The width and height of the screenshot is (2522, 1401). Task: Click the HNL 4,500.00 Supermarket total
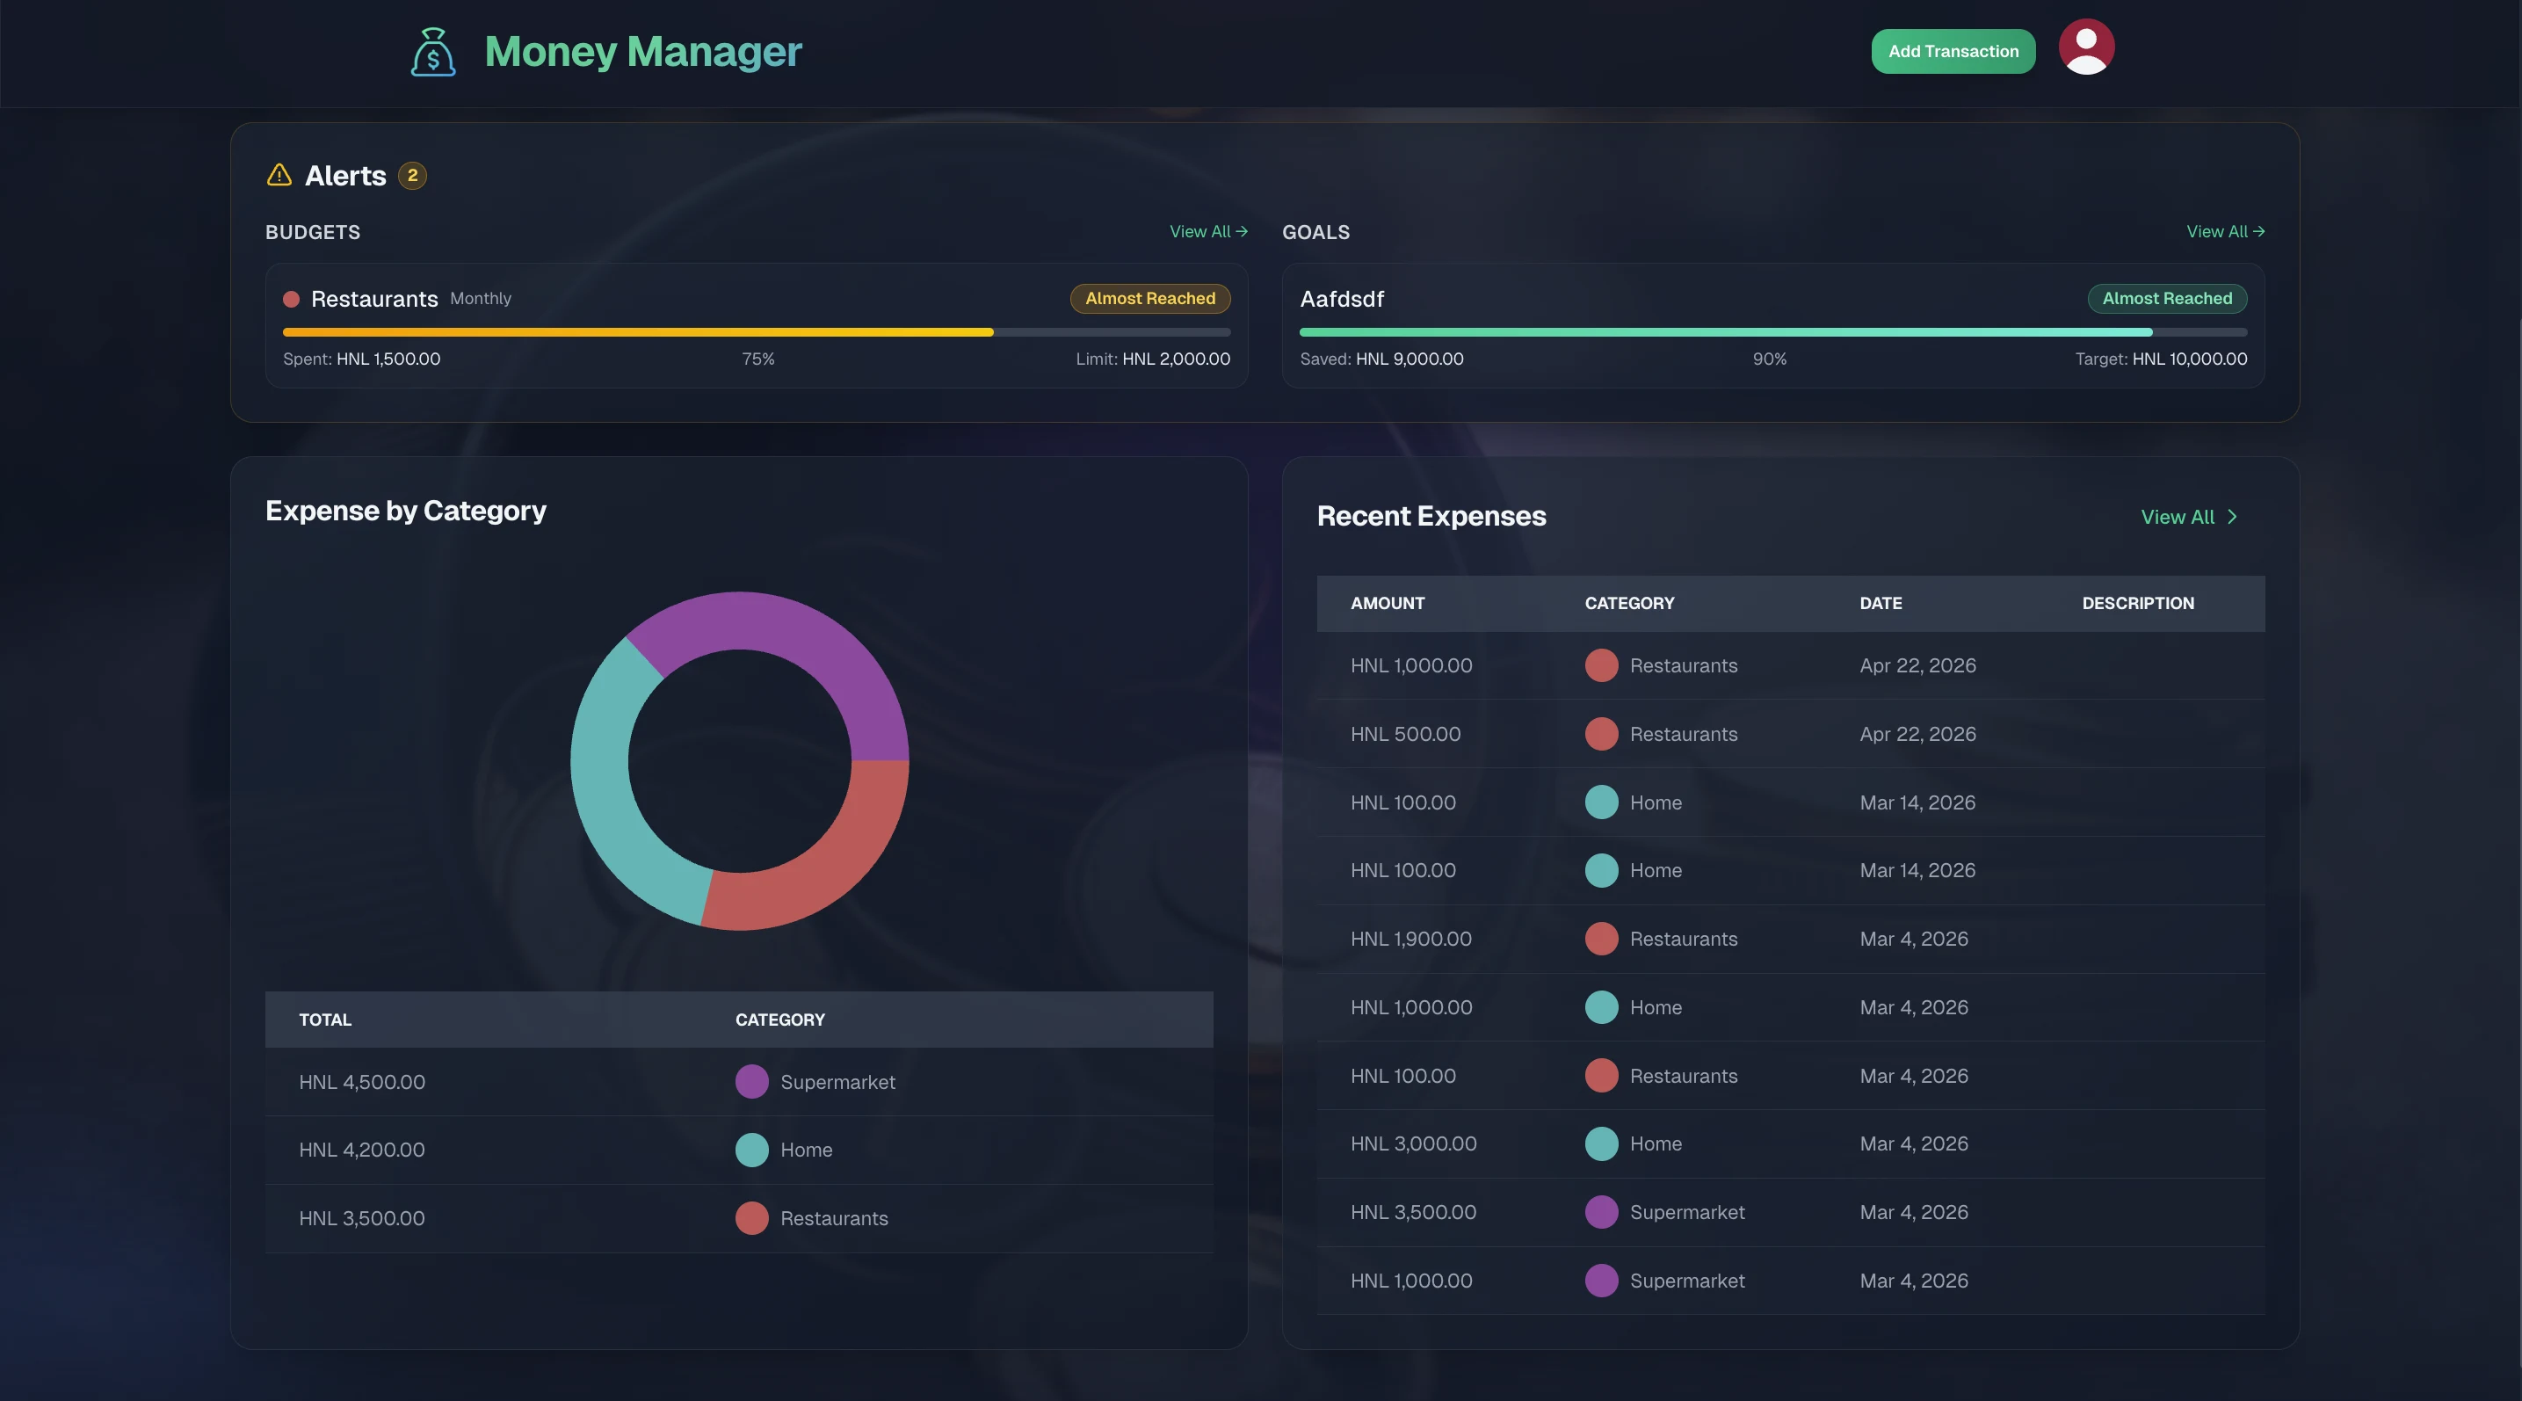(362, 1082)
